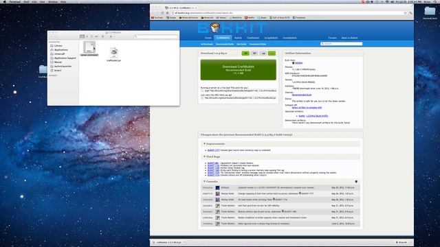This screenshot has height=247, width=440.
Task: Open the All Downloads sub-navigation link
Action: point(207,44)
